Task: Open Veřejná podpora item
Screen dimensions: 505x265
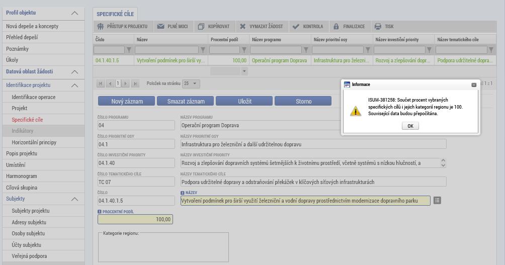Action: click(x=29, y=256)
